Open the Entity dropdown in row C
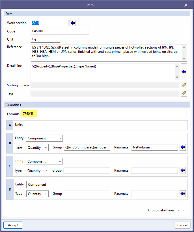This screenshot has width=194, height=232. pos(44,161)
